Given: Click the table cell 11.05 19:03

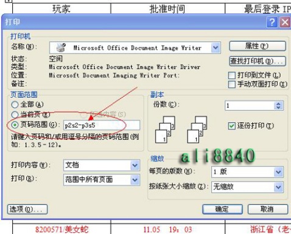Looking at the screenshot, I should pos(167,229).
